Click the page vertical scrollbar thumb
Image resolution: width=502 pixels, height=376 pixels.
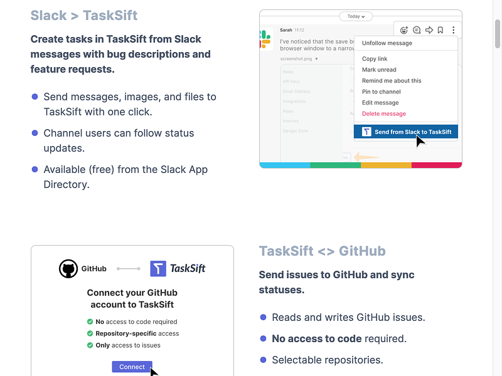pos(498,34)
